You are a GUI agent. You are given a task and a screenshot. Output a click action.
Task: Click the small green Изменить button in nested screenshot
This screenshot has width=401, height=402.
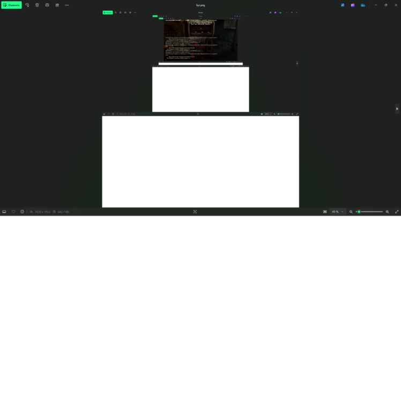click(108, 12)
